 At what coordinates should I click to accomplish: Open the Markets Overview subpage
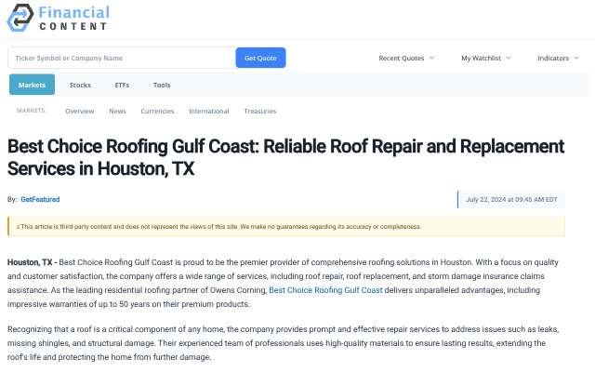tap(80, 112)
